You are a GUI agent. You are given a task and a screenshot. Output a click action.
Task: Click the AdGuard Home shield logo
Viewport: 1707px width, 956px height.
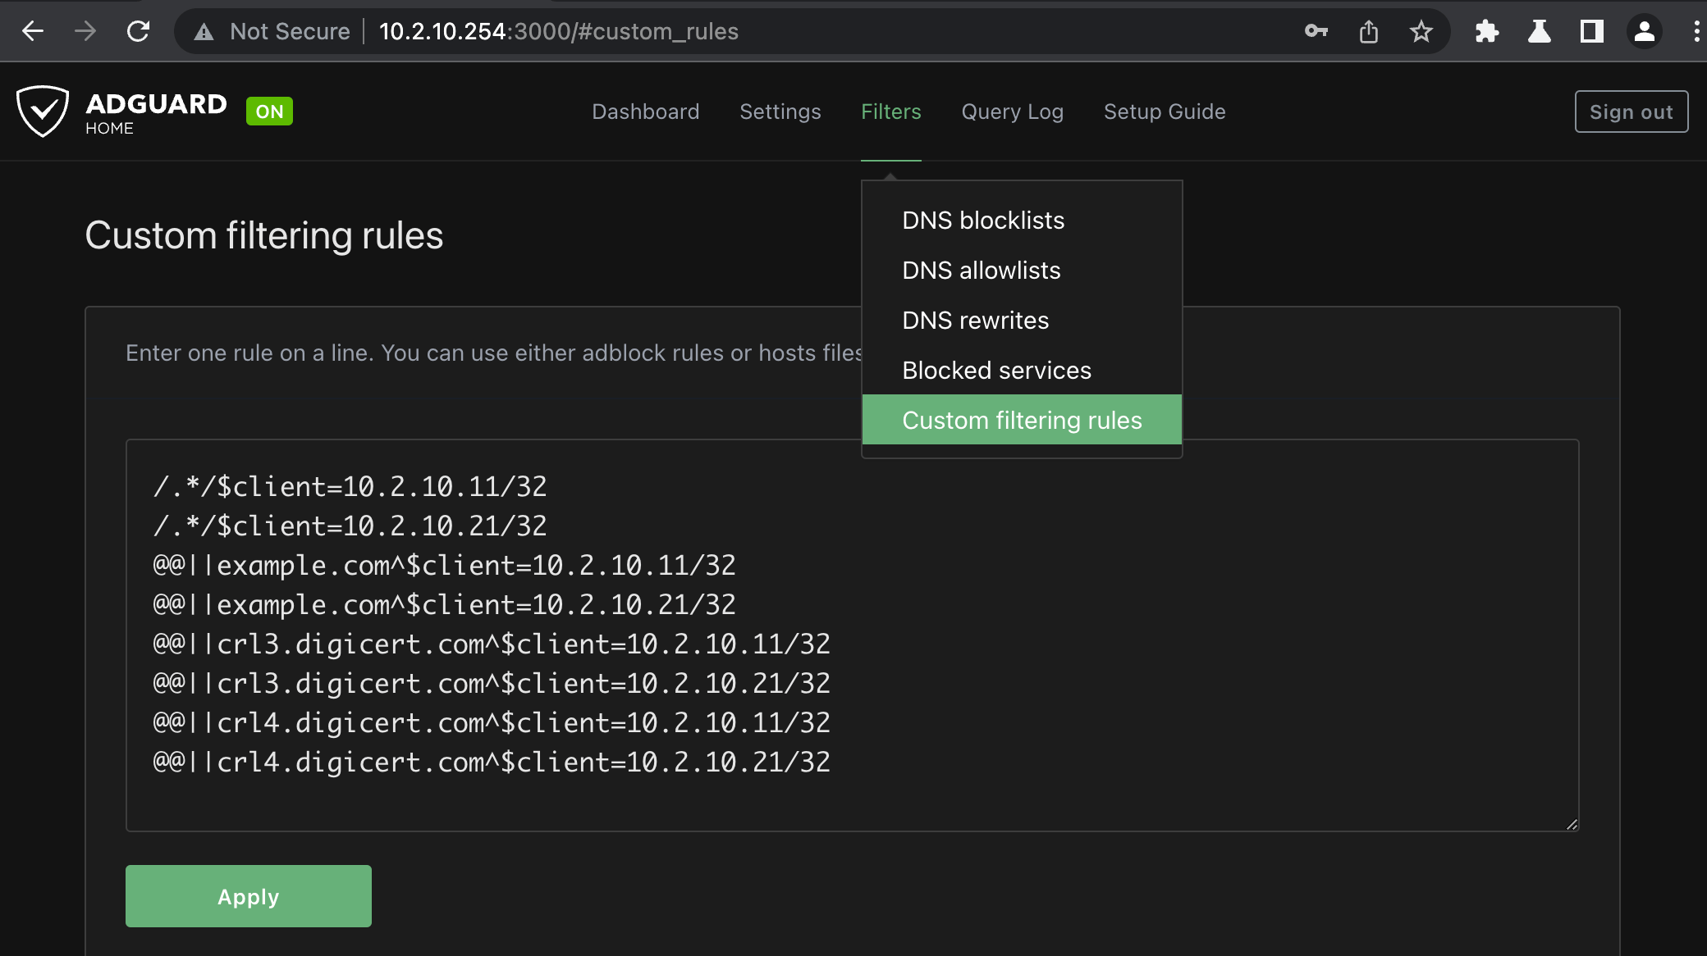click(x=43, y=112)
